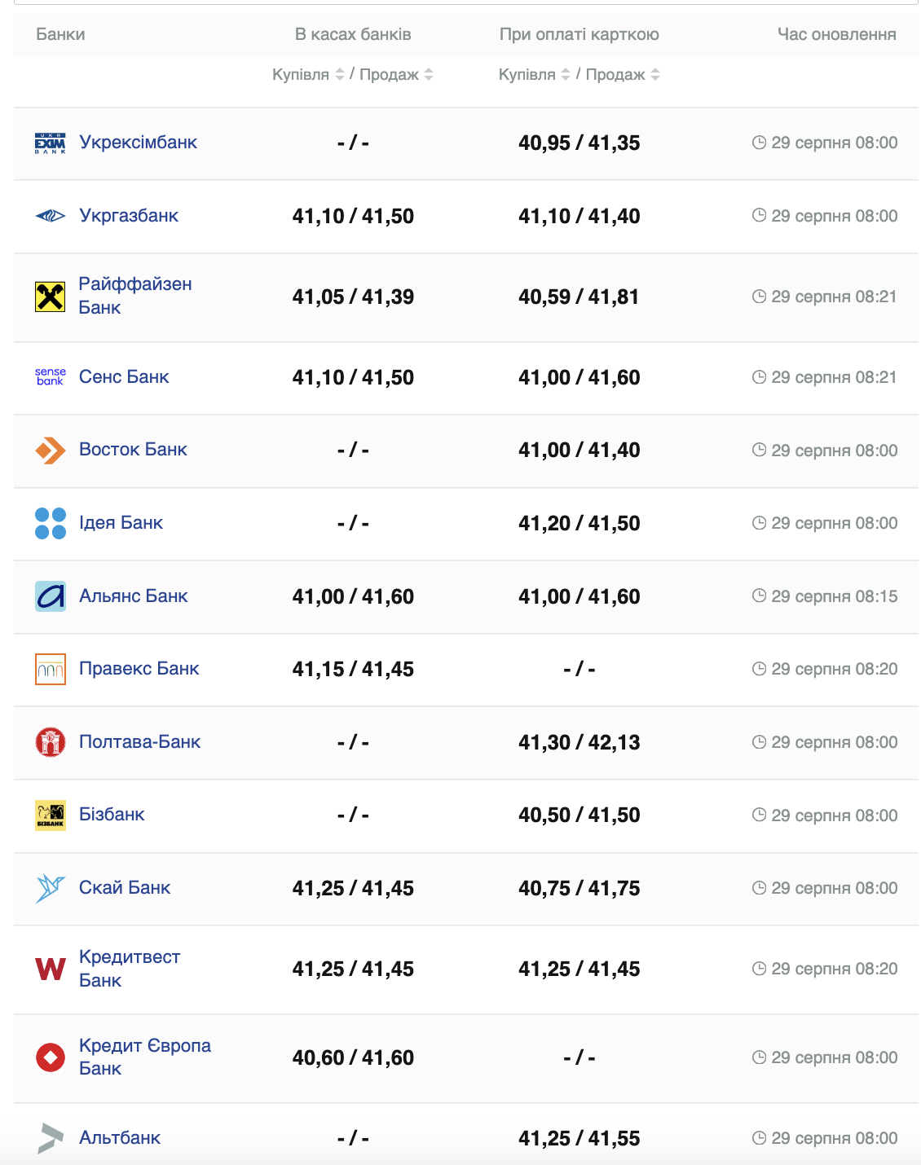Click the Кредитвест Банк W logo
Image resolution: width=921 pixels, height=1165 pixels.
pos(51,969)
